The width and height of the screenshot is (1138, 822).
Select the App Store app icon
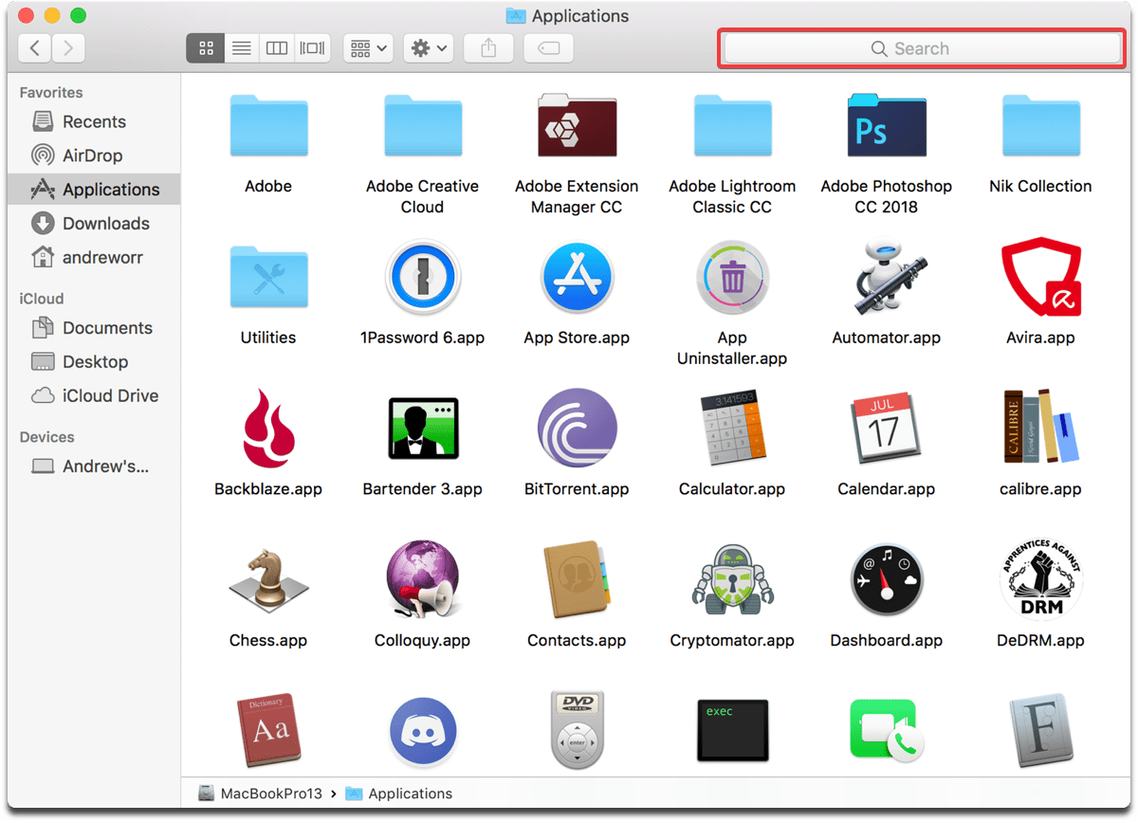tap(577, 277)
